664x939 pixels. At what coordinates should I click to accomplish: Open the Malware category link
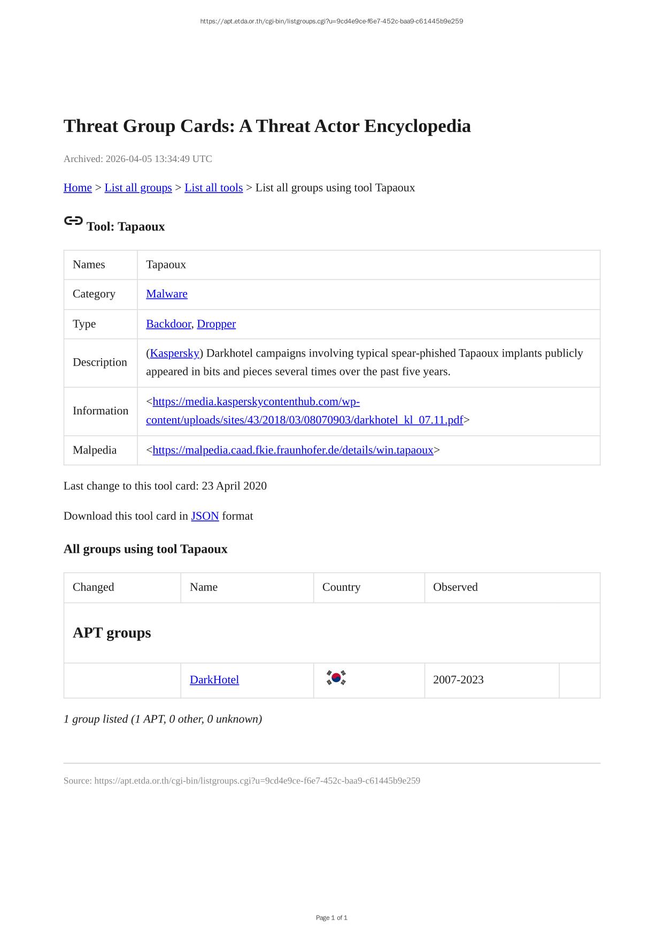coord(166,294)
